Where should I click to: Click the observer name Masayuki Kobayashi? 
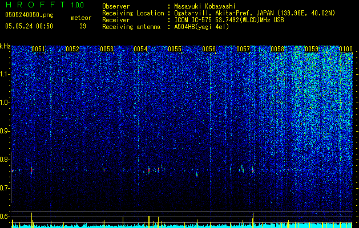click(x=205, y=6)
